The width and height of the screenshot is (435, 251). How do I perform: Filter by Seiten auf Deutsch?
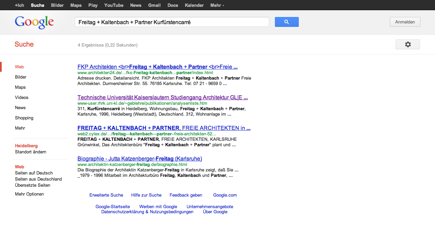point(34,173)
